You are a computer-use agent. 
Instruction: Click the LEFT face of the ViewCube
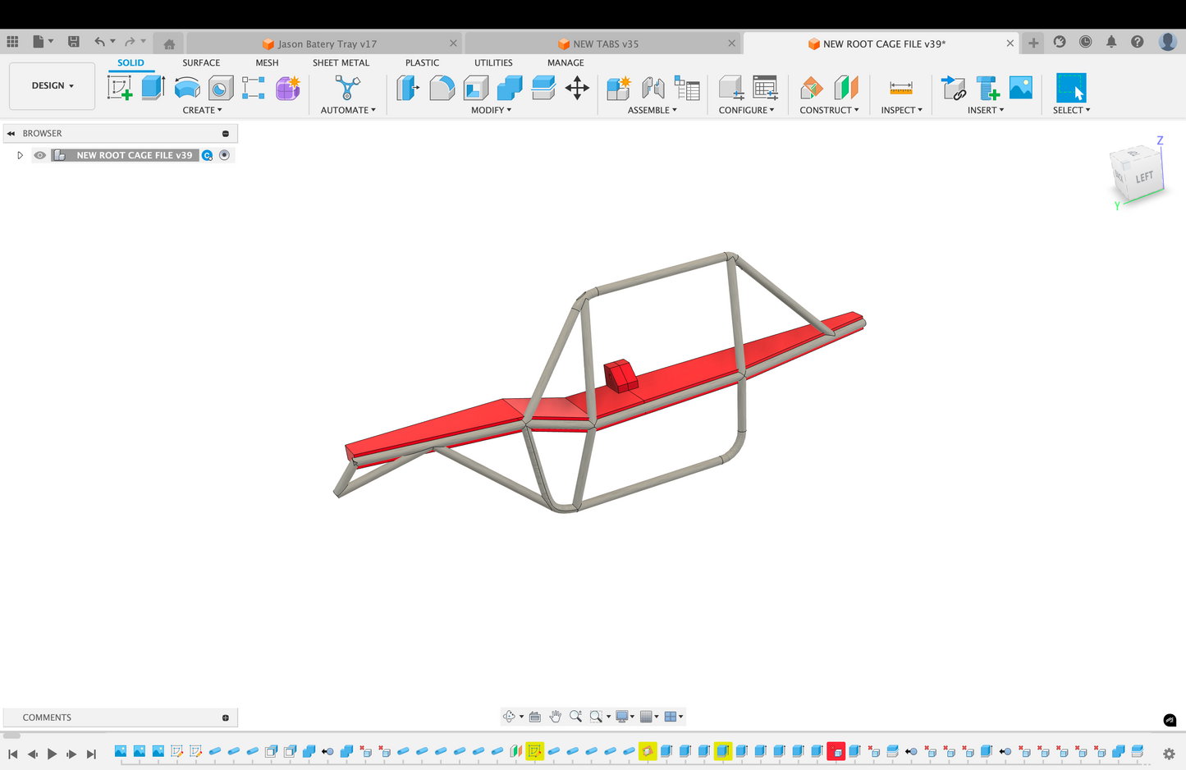point(1143,177)
